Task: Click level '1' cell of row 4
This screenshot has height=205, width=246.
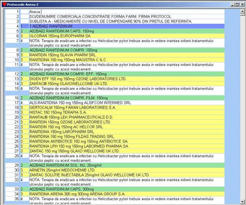Action: click(24, 26)
